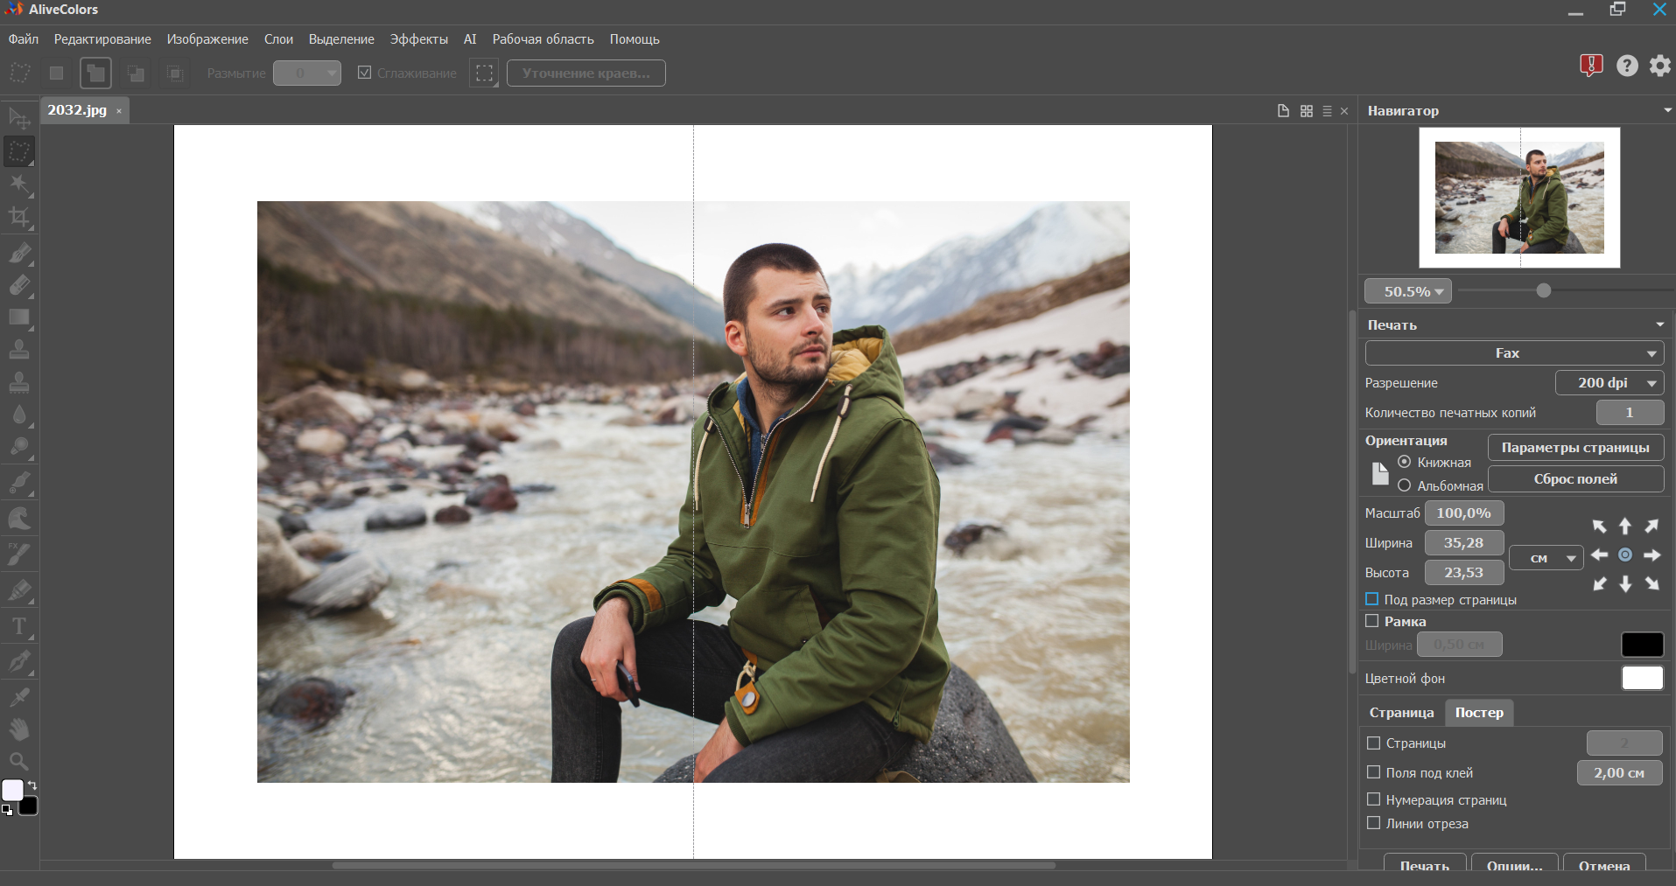
Task: Toggle the Рамка checkbox
Action: [x=1372, y=621]
